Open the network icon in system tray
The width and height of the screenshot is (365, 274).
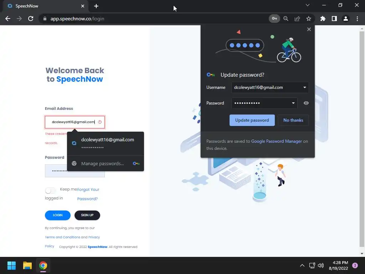point(312,265)
